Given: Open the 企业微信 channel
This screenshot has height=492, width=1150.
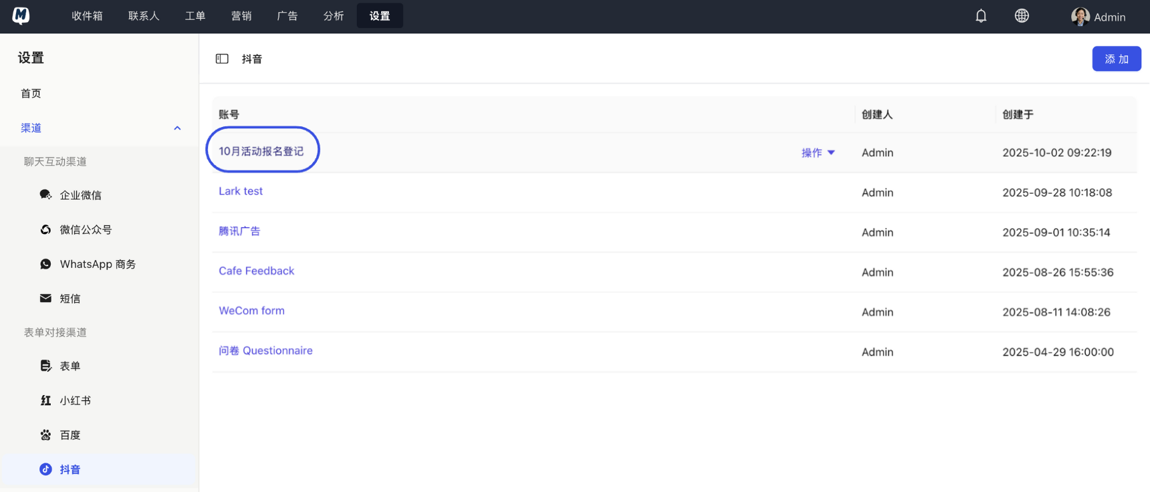Looking at the screenshot, I should [x=80, y=195].
